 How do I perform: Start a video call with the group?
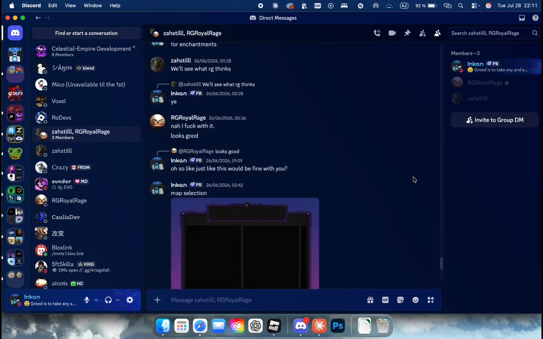point(392,33)
